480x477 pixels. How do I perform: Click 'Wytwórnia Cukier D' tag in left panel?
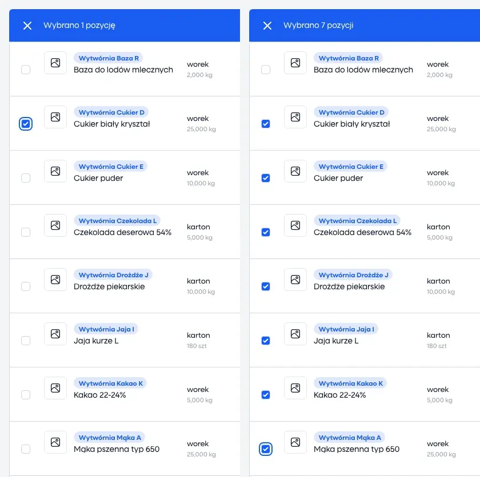point(111,112)
